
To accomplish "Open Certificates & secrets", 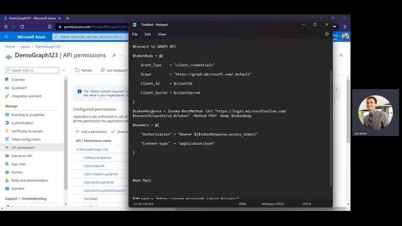I will pyautogui.click(x=26, y=131).
